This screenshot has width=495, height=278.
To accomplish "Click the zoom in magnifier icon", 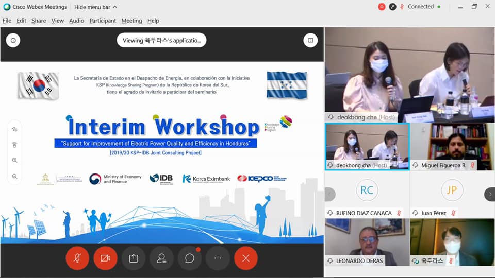I will (x=14, y=160).
